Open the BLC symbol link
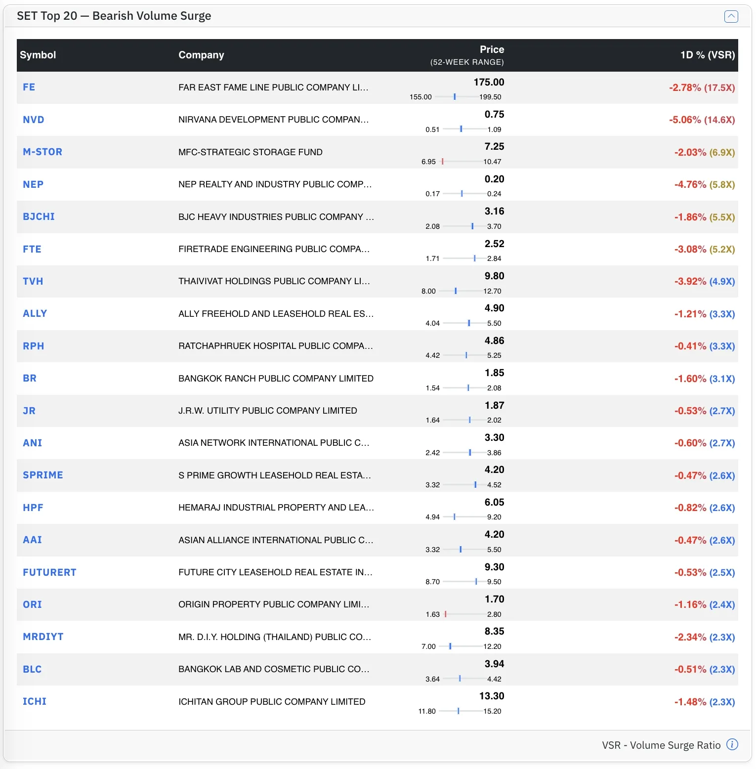Viewport: 756px width, 769px height. tap(32, 669)
